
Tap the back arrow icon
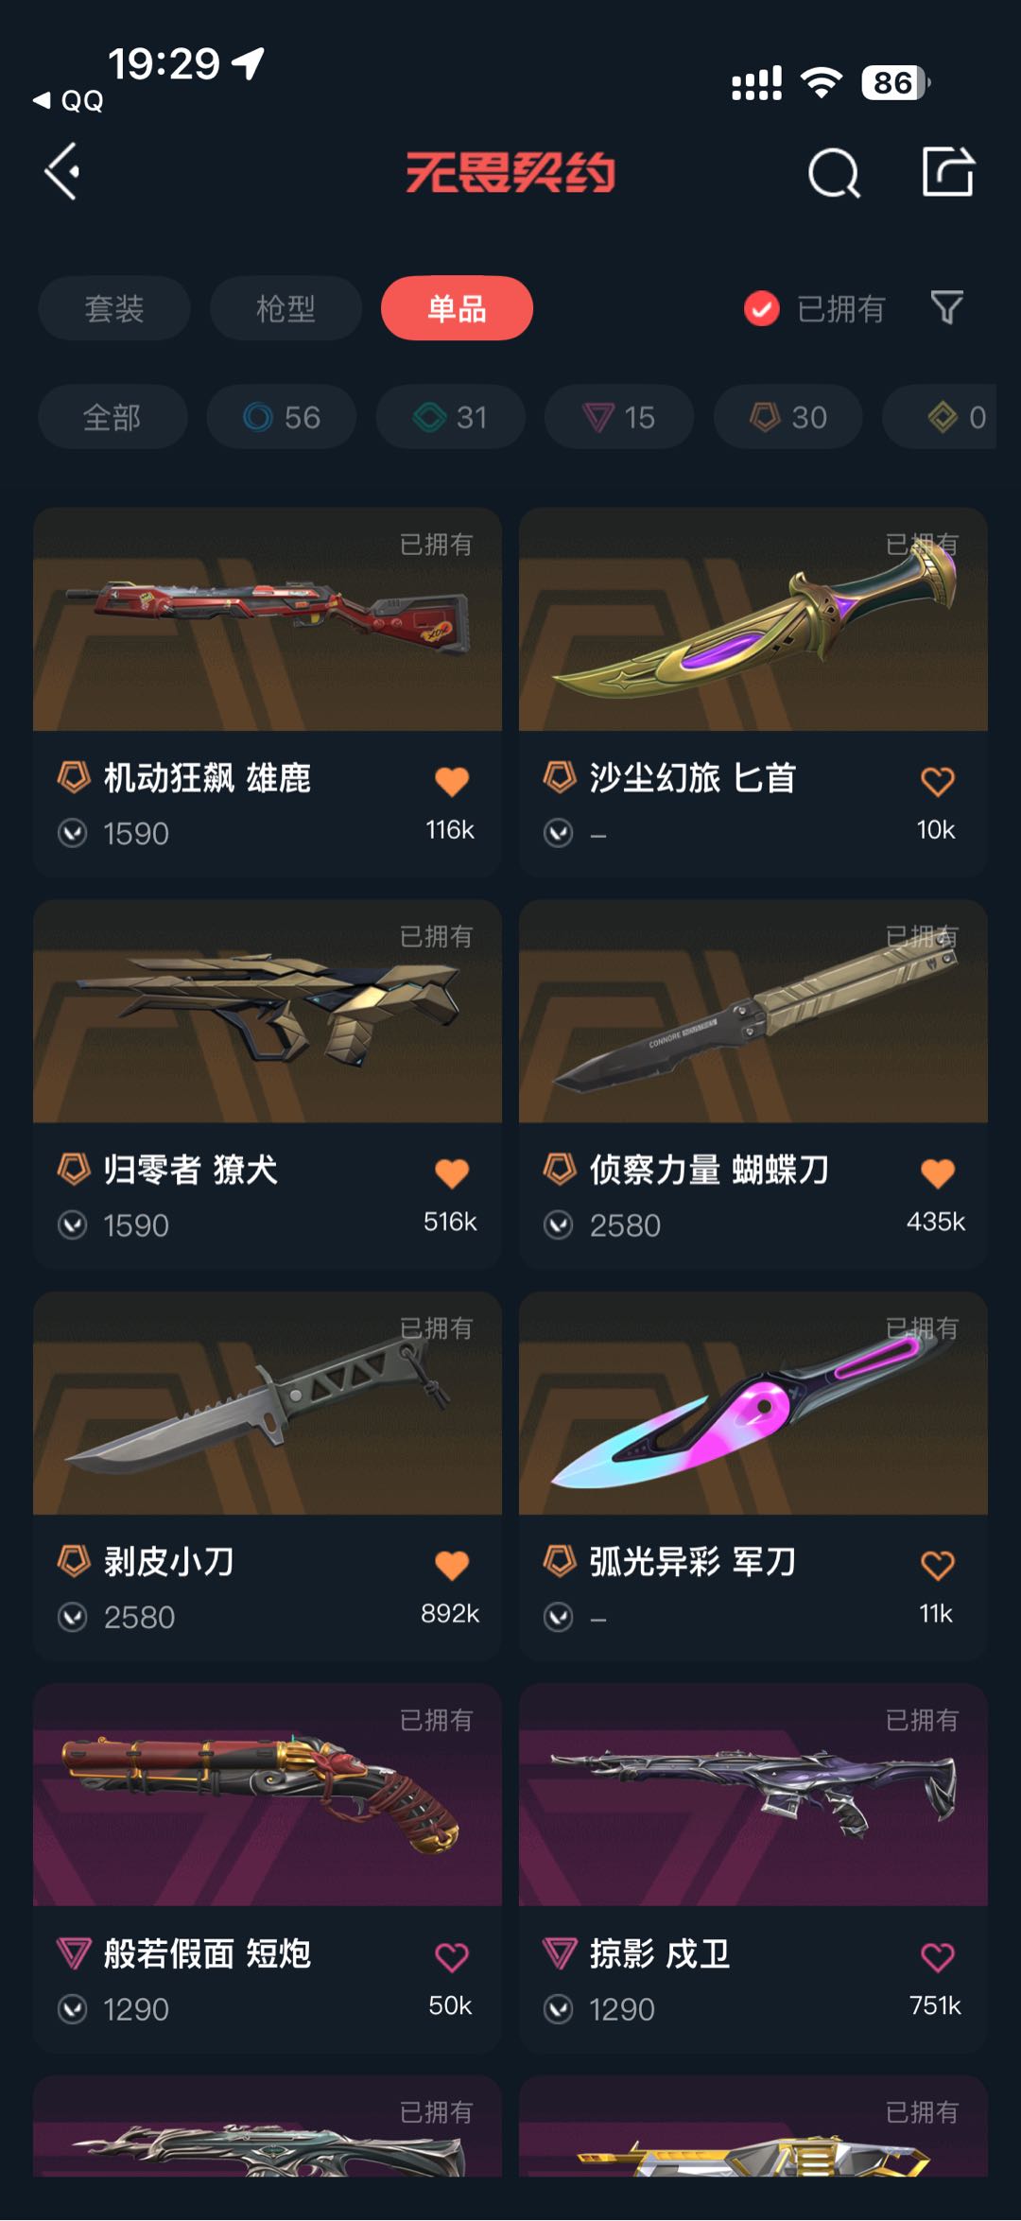[x=62, y=172]
